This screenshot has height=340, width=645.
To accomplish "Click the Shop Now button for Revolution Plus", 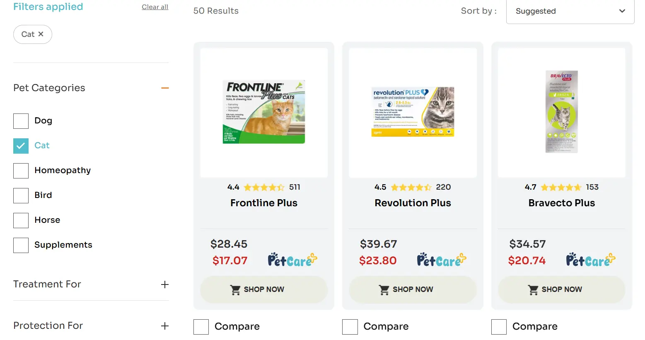I will coord(413,289).
